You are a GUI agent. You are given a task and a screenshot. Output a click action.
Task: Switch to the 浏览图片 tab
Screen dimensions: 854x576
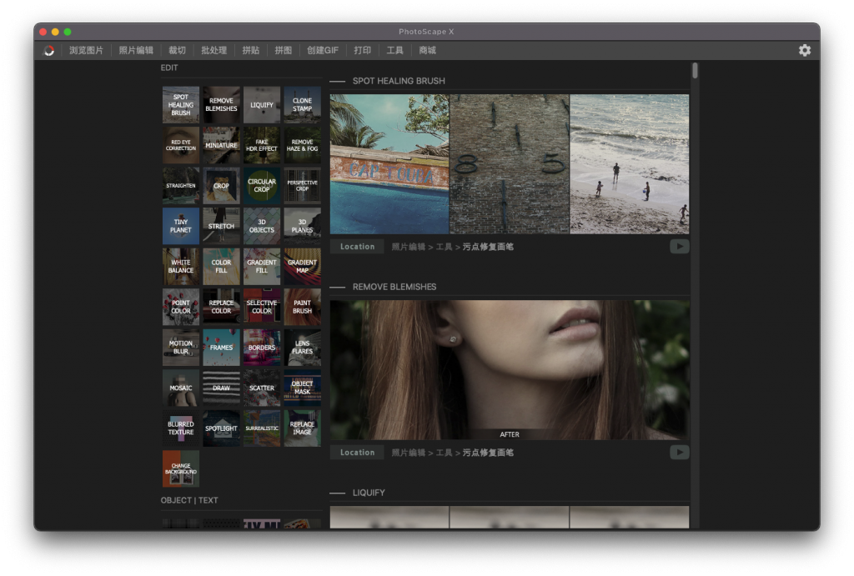[x=86, y=51]
